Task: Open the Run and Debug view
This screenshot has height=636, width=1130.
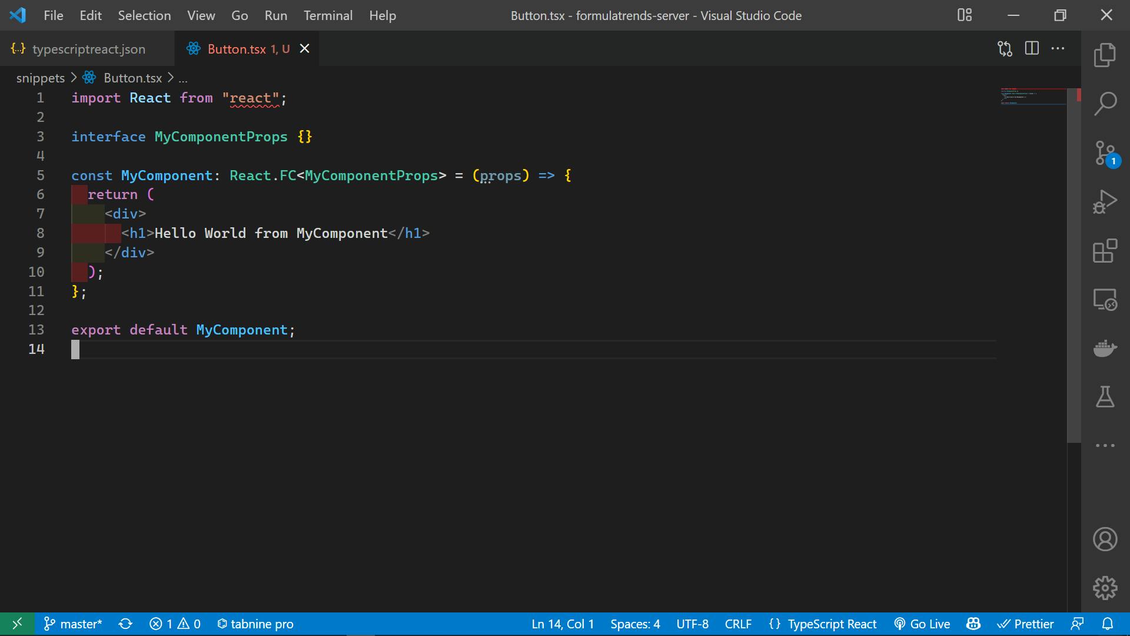Action: [x=1105, y=202]
